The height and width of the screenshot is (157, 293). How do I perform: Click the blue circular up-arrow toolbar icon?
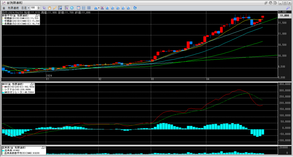72,8
